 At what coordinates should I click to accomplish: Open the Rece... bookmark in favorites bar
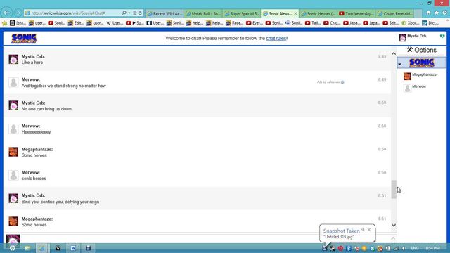point(235,23)
